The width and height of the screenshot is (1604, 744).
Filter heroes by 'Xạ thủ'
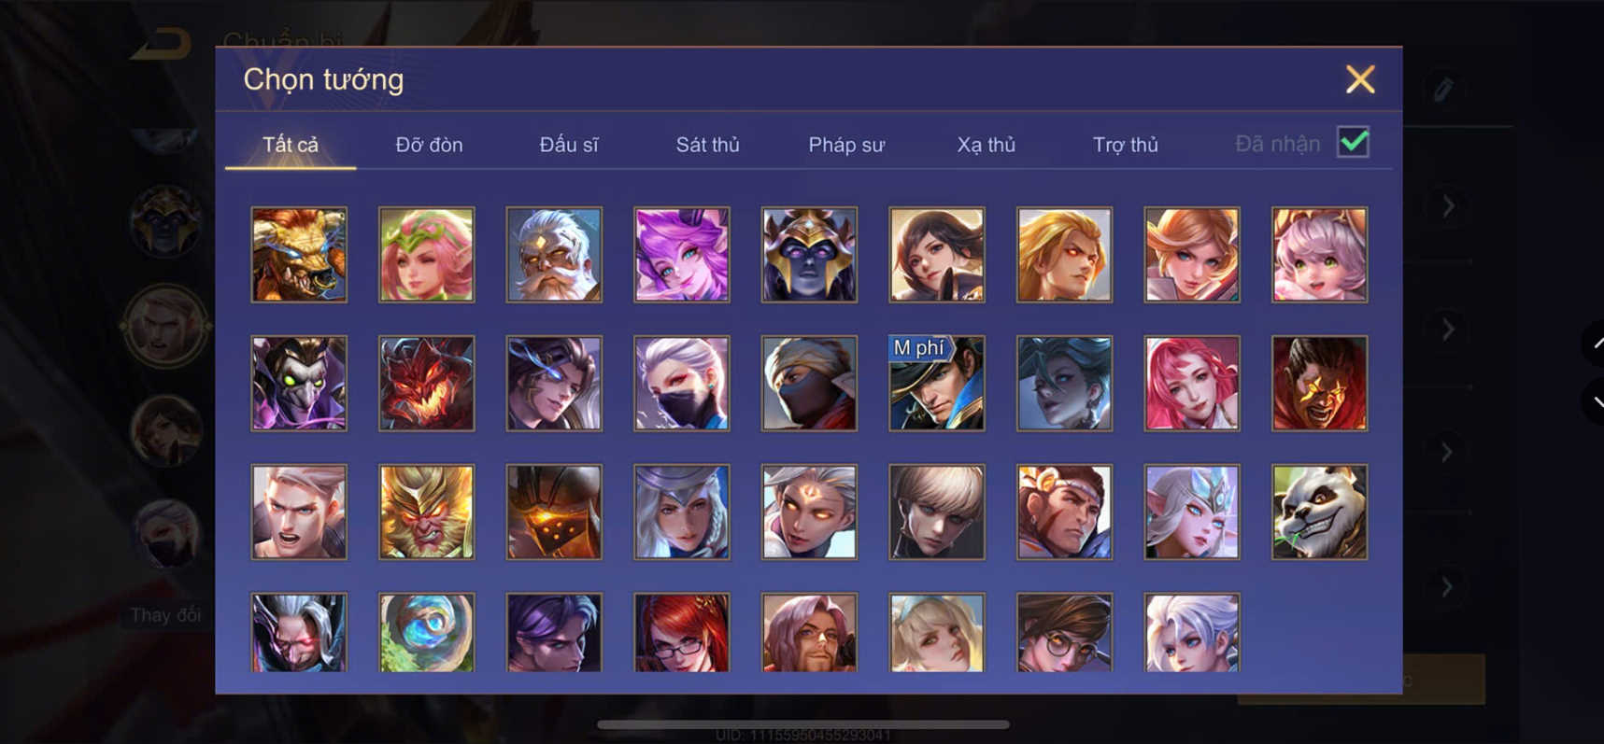tap(986, 145)
